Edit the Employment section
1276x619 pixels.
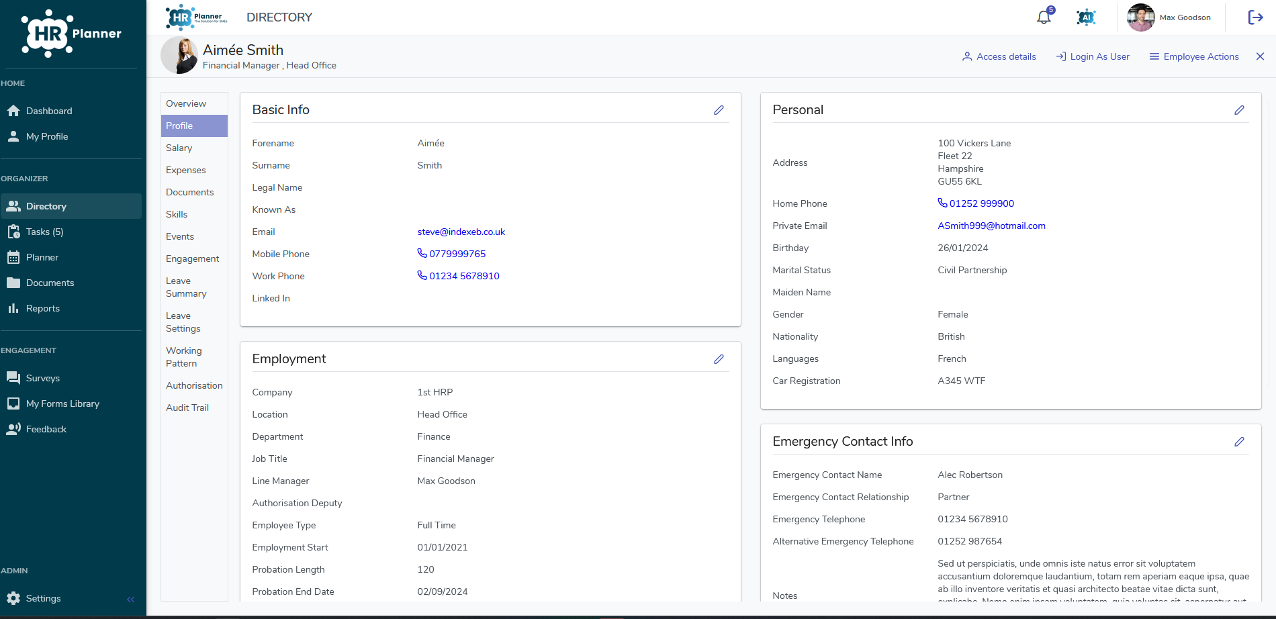pyautogui.click(x=719, y=359)
